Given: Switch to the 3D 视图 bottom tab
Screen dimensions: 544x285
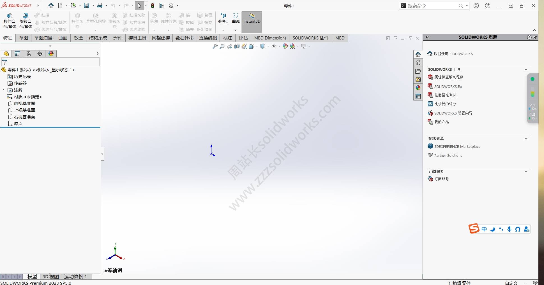Looking at the screenshot, I should [51, 277].
